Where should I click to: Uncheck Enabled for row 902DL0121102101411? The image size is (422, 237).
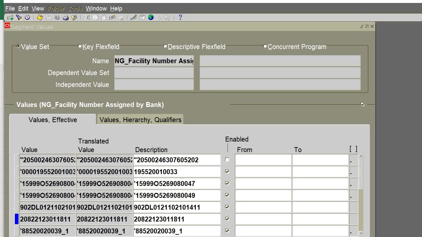coord(227,207)
